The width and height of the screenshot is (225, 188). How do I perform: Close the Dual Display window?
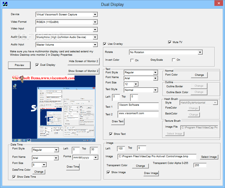coord(219,3)
